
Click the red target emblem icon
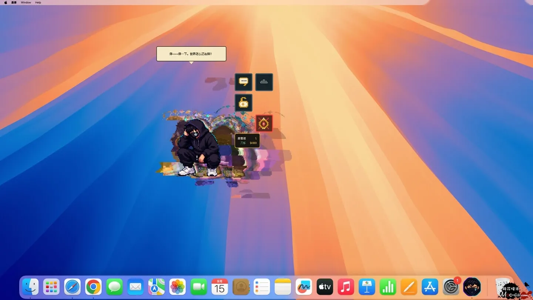point(264,123)
